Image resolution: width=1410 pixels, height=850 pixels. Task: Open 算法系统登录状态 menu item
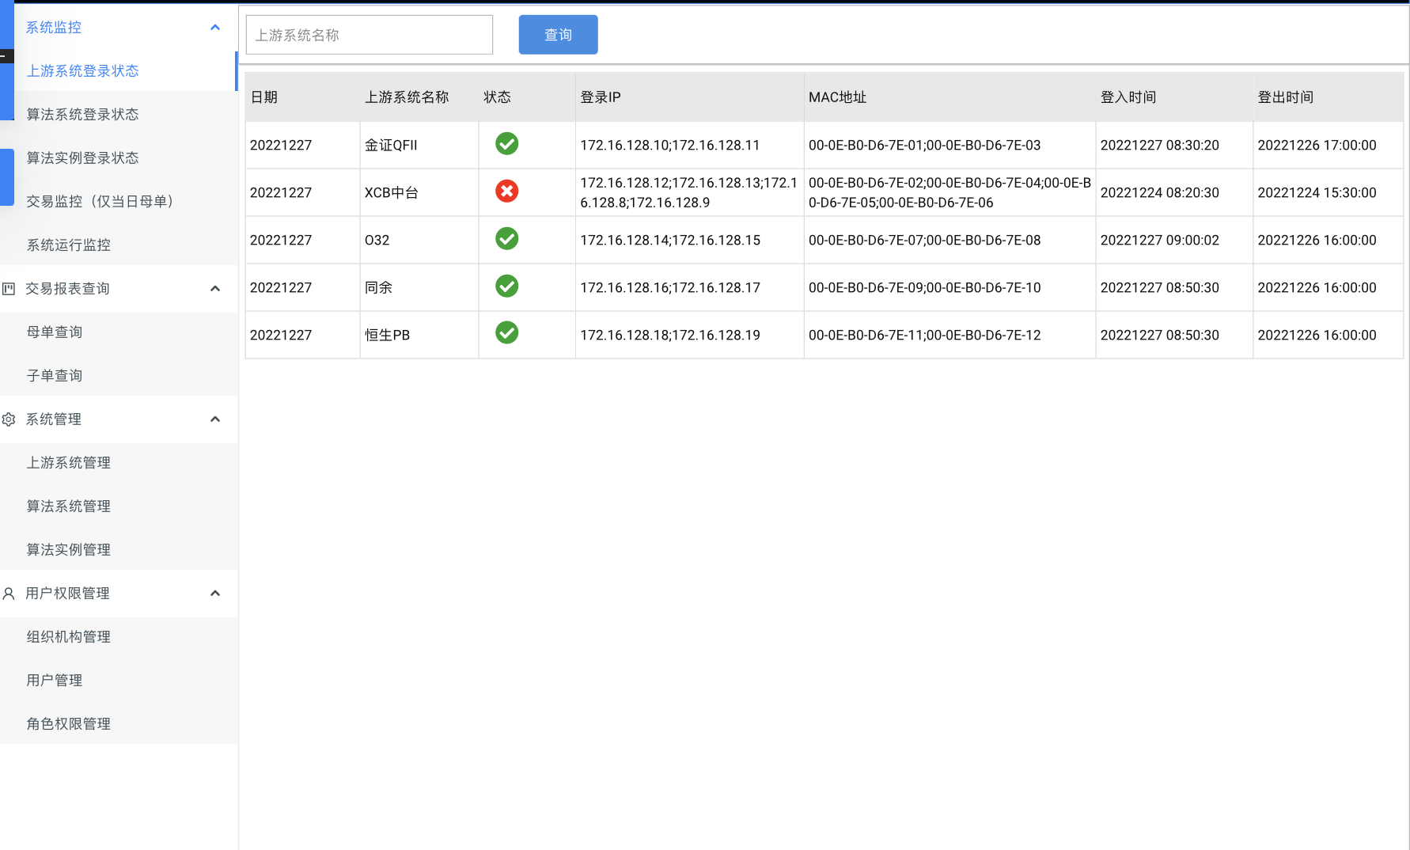point(119,115)
